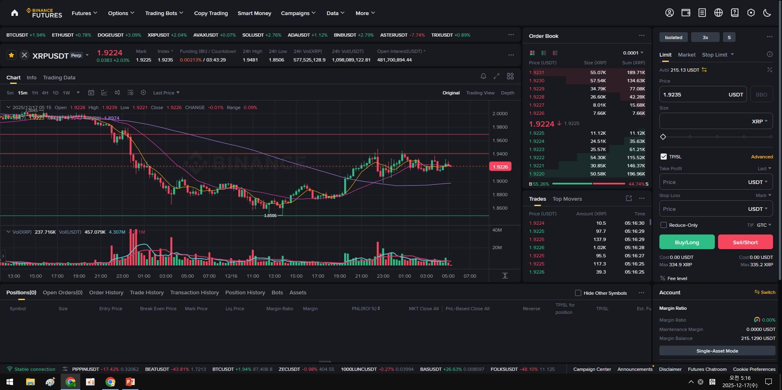Screen dimensions: 782x390
Task: Toggle the dark mode moon icon
Action: [767, 13]
